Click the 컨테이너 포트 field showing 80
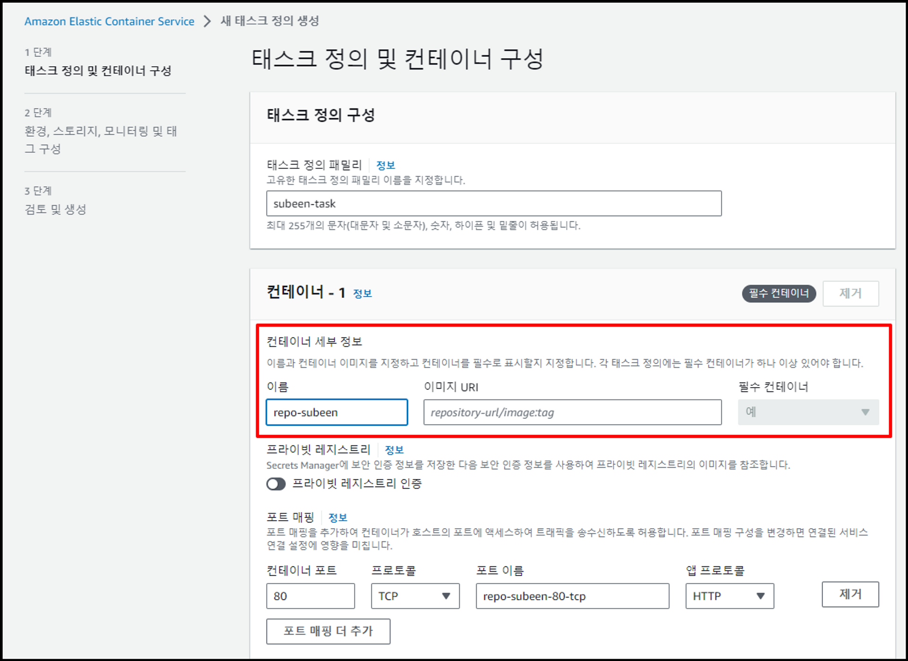 coord(310,596)
